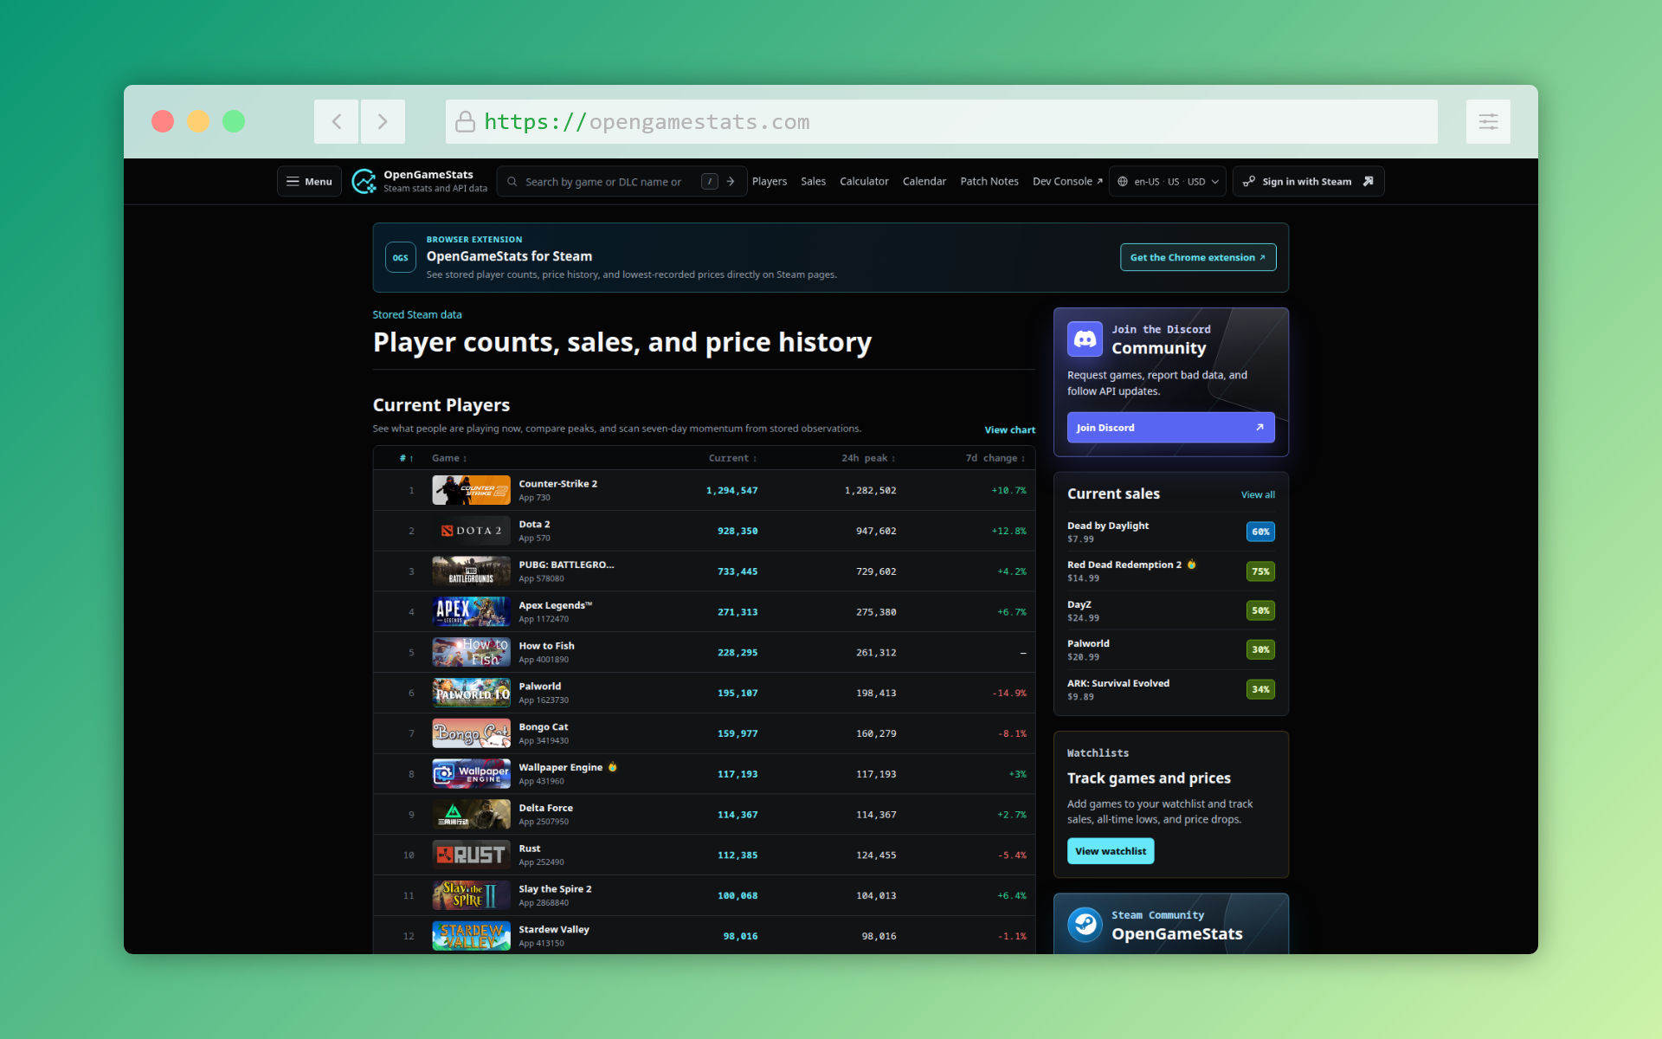This screenshot has width=1662, height=1039.
Task: Open the browser settings sliders icon
Action: click(x=1488, y=122)
